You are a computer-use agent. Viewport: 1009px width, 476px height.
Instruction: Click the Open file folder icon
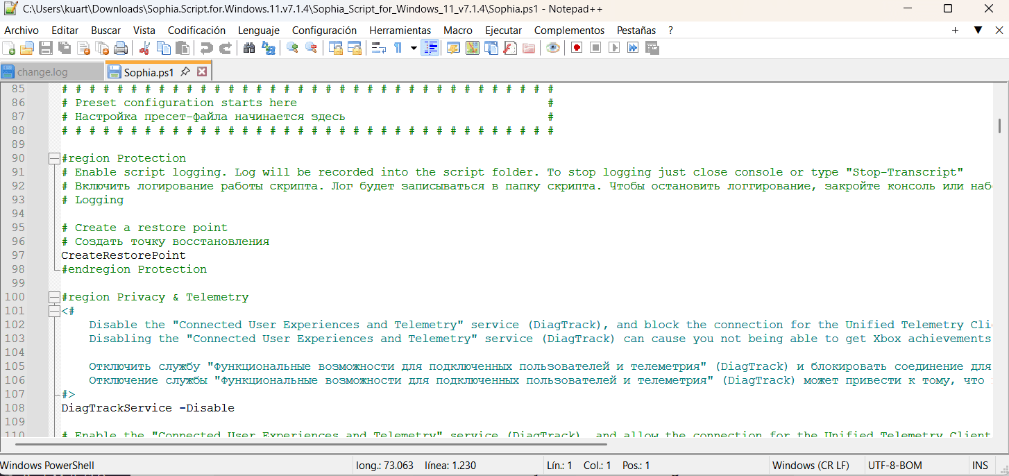(x=27, y=48)
